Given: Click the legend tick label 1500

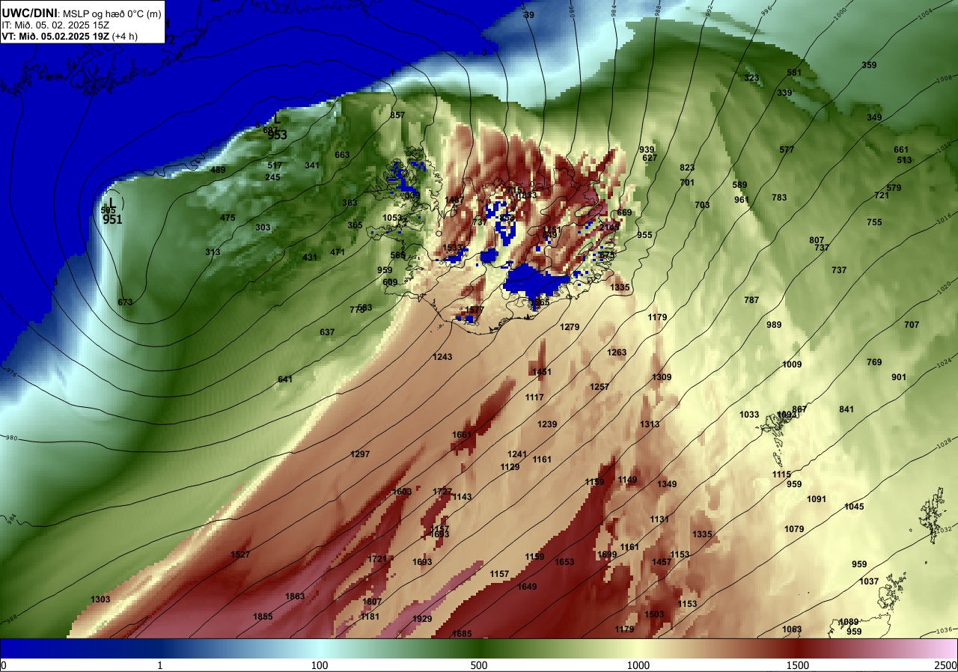Looking at the screenshot, I should pyautogui.click(x=798, y=665).
